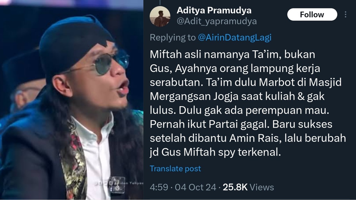Open the three-dot more options menu
Screen dimensions: 356x200
click(345, 14)
